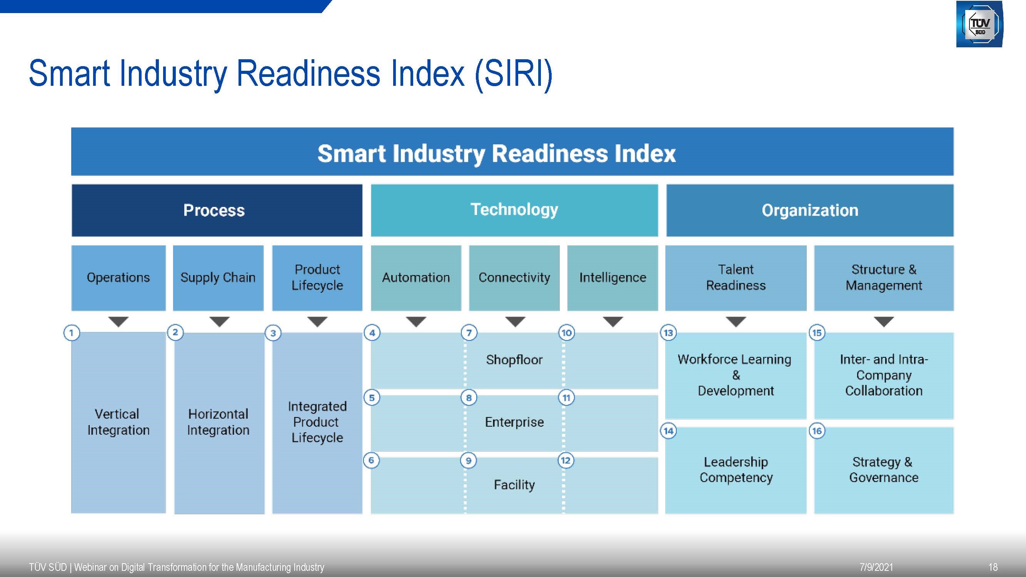The image size is (1026, 577).
Task: Select the Organization header block
Action: pos(810,210)
